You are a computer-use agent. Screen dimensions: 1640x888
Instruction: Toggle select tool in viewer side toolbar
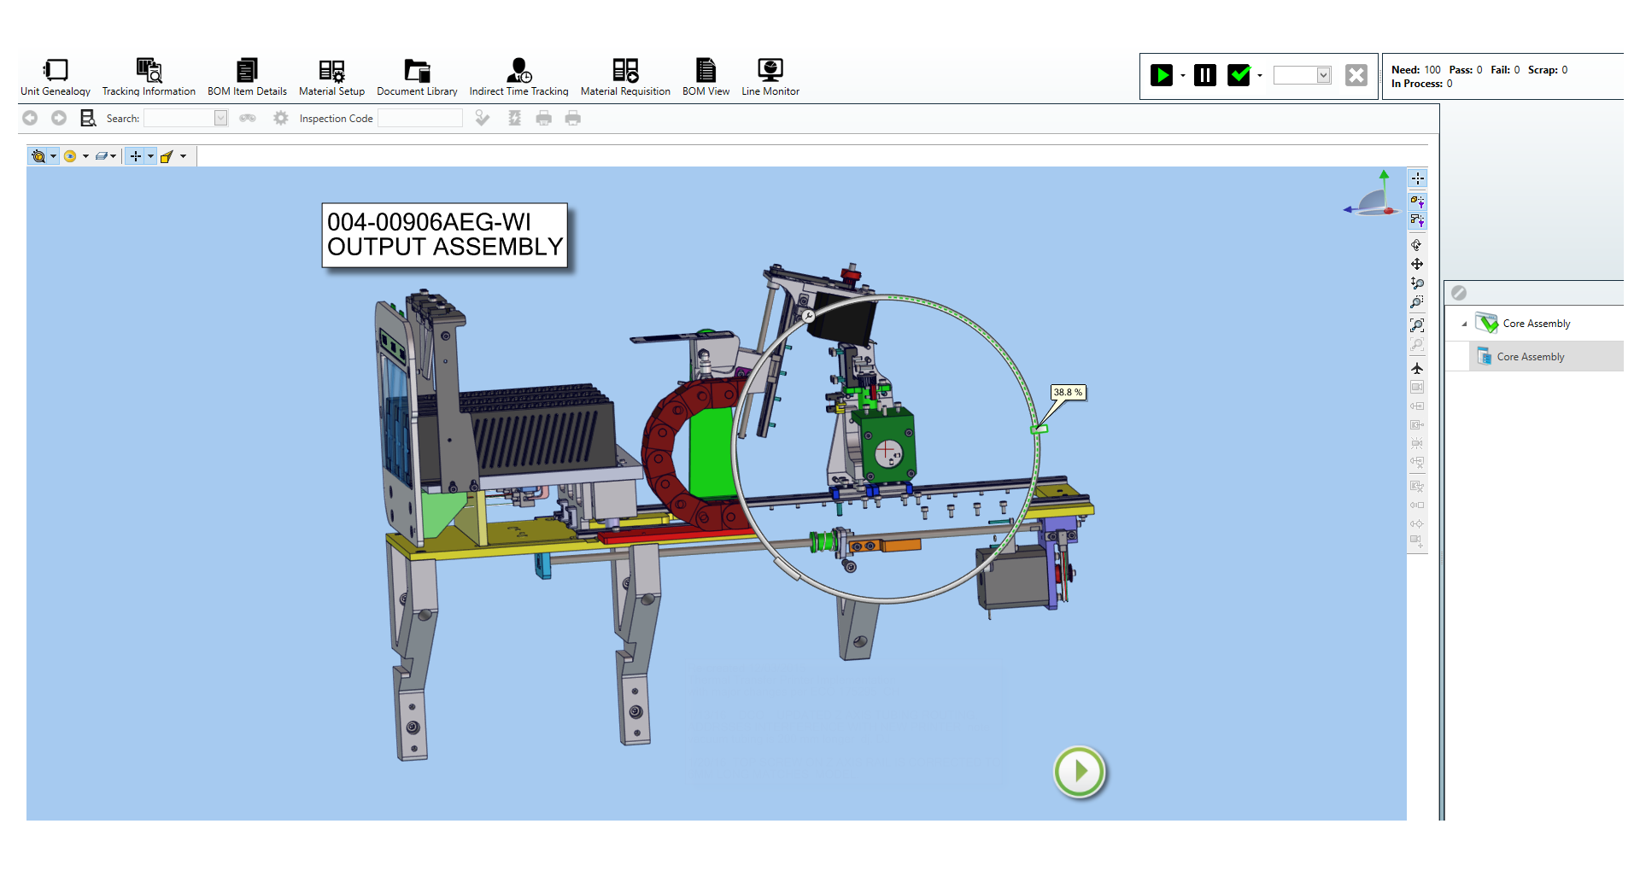(x=1417, y=178)
